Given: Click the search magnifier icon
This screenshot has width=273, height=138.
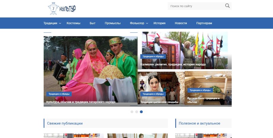Looking at the screenshot, I should (227, 6).
